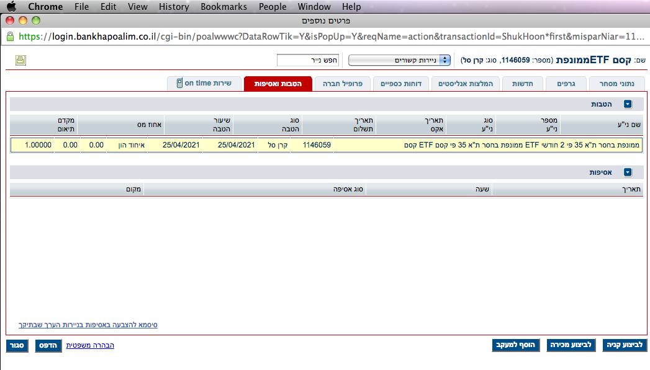
Task: Click the לביצוע קניה button
Action: tap(625, 345)
